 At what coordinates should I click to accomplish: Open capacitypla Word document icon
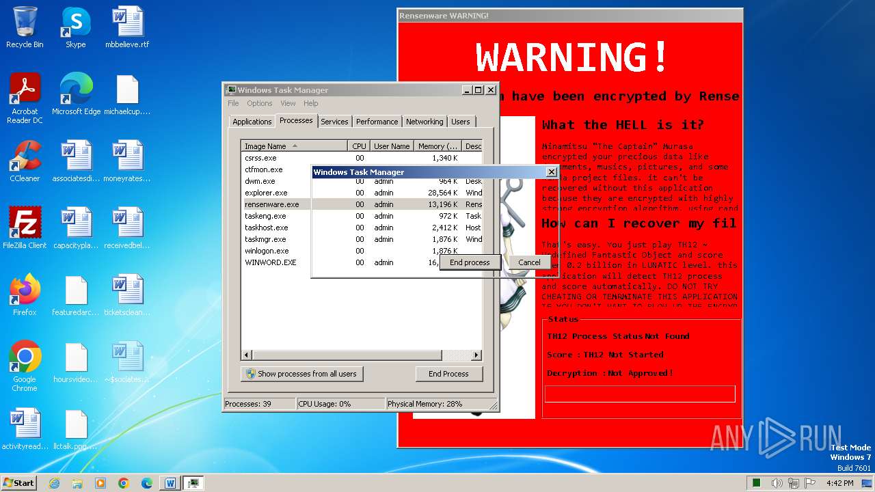[76, 228]
